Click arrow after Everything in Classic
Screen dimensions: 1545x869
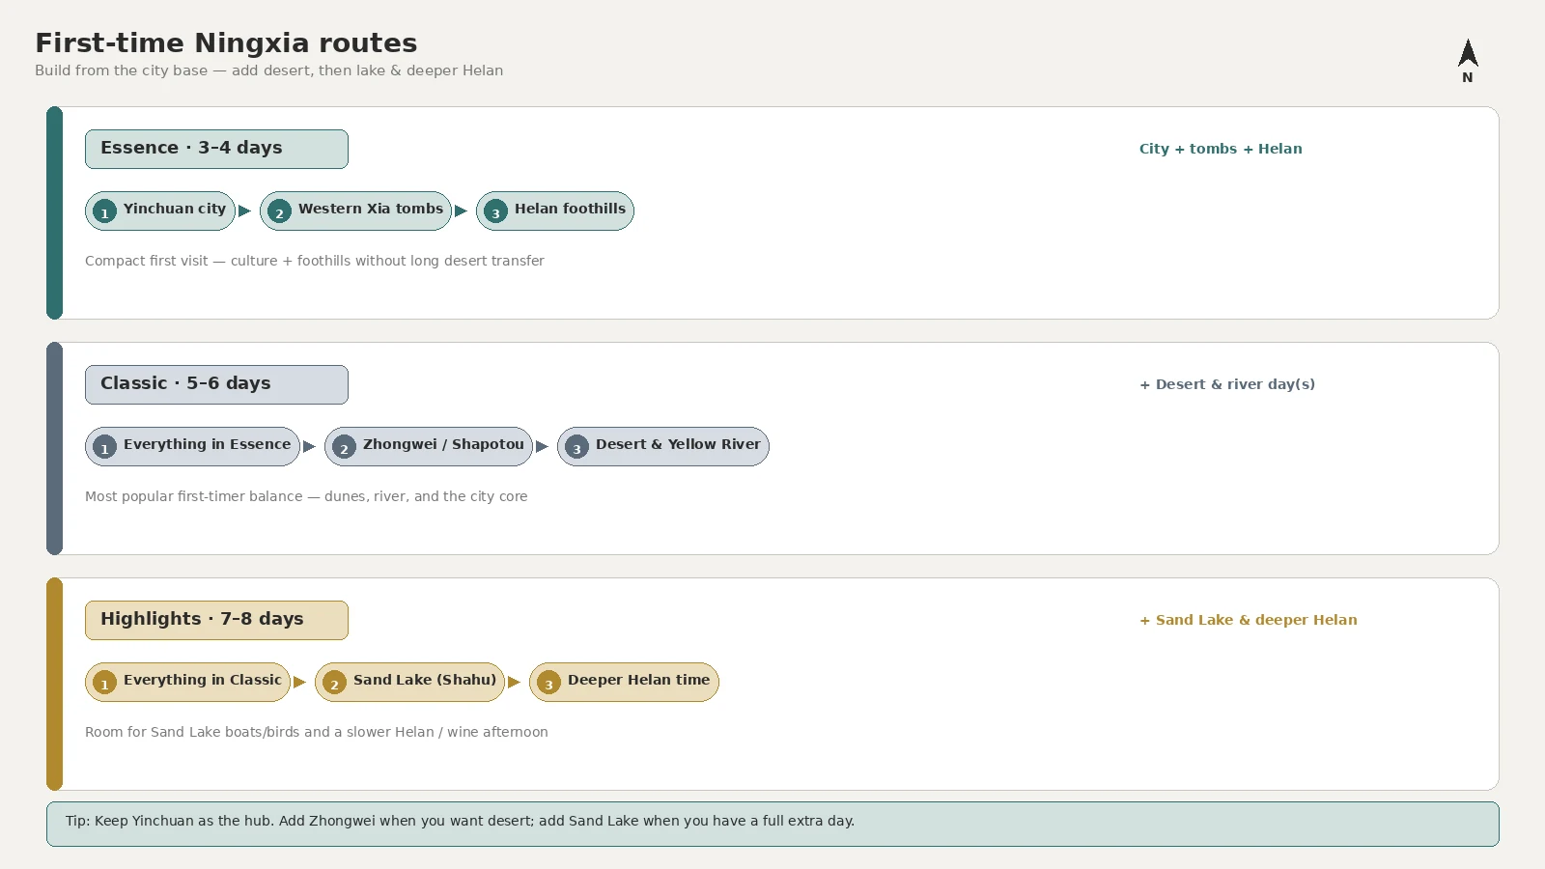[300, 682]
